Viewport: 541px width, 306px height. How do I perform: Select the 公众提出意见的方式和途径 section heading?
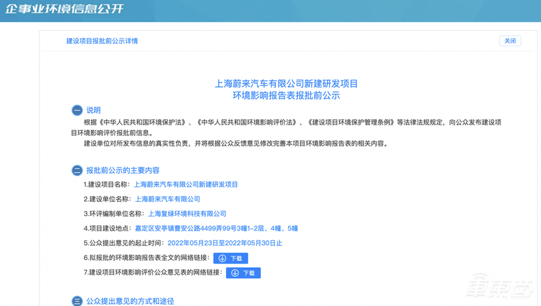click(x=130, y=301)
